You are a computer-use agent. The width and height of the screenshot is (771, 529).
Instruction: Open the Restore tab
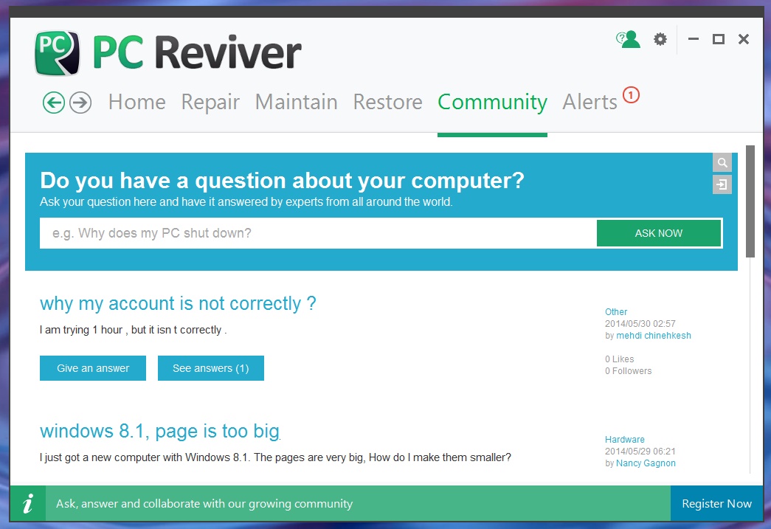[387, 103]
